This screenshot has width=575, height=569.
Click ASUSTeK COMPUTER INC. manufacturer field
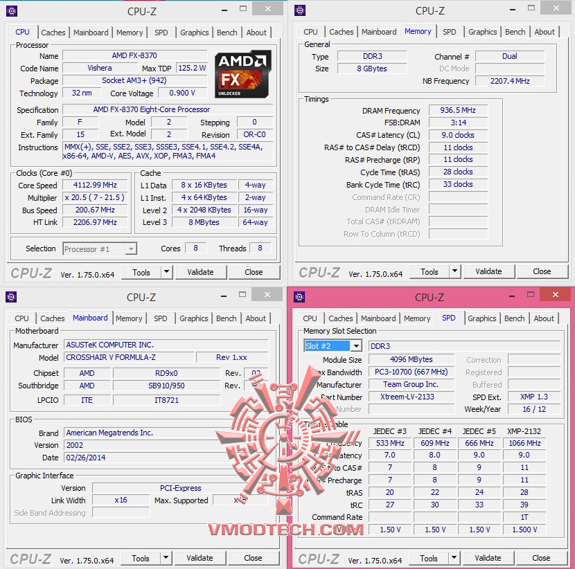tap(166, 345)
